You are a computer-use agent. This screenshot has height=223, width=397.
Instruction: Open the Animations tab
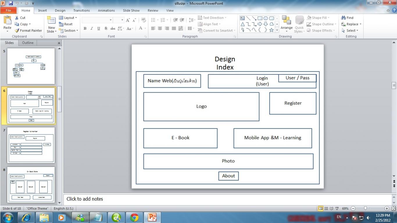pos(106,10)
